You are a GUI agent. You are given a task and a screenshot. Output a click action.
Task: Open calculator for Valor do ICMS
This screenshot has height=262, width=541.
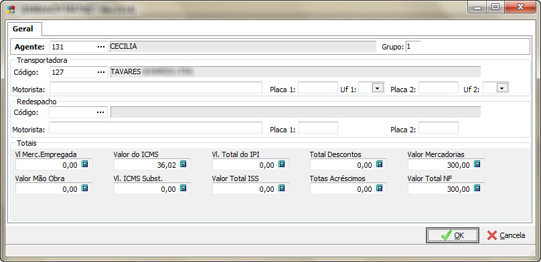pos(183,164)
